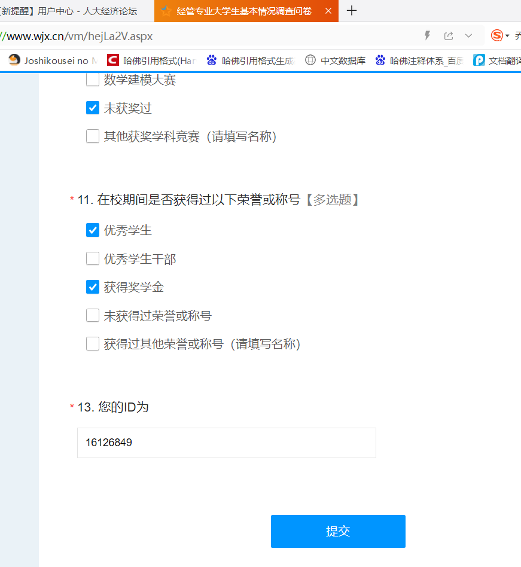Open the 文档翻译 bookmark
Viewport: 521px width, 567px height.
coord(497,60)
